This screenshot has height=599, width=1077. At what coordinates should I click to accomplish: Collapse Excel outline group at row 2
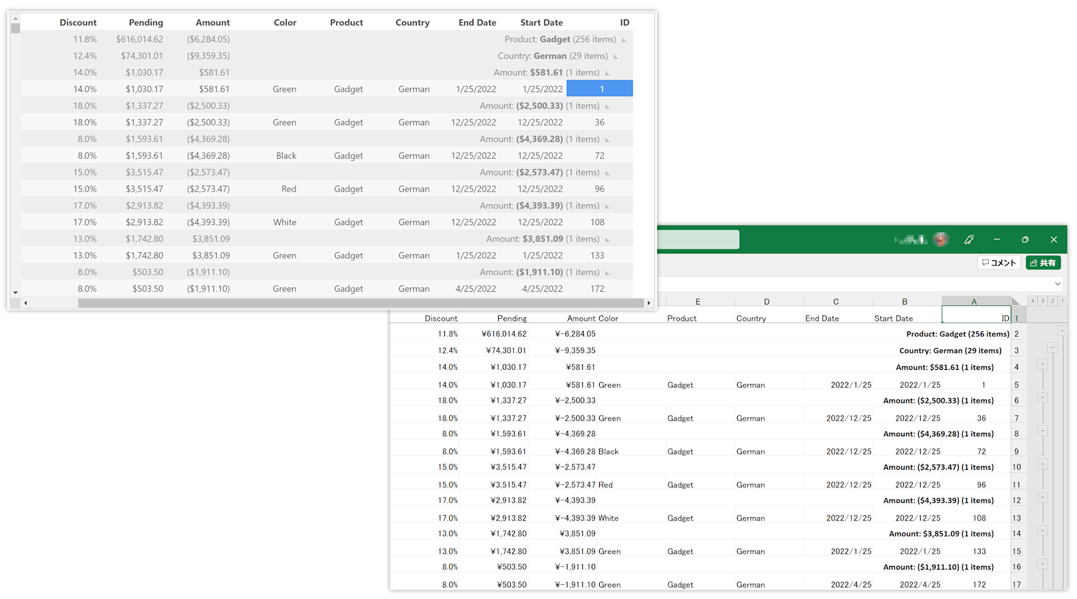(x=1062, y=331)
